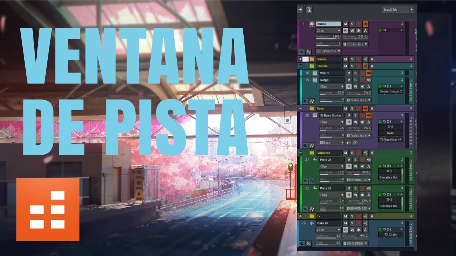Collapse the Chords folder
This screenshot has width=456, height=256.
[x=300, y=66]
